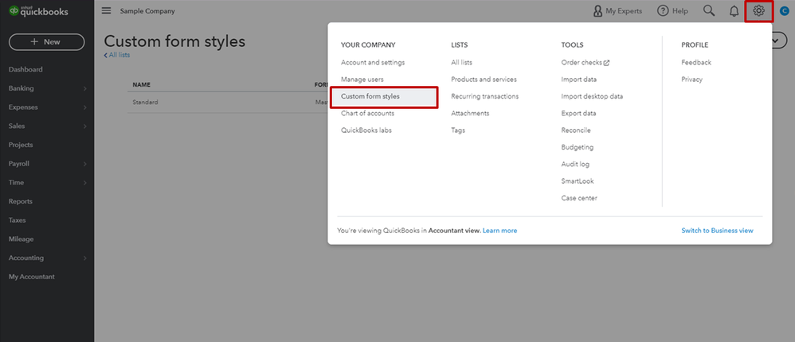This screenshot has height=342, width=795.
Task: Click the + New button
Action: (x=47, y=42)
